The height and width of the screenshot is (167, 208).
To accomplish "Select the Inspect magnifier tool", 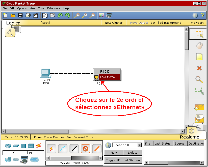I will click(x=199, y=79).
